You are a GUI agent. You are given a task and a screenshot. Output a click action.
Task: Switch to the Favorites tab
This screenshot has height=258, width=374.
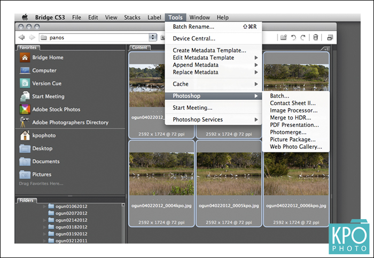(x=28, y=47)
